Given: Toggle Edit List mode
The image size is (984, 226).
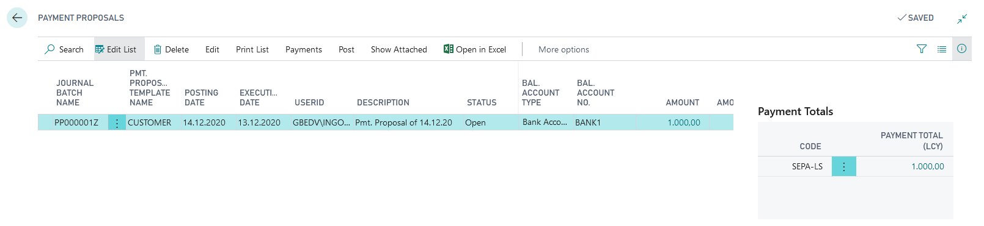Looking at the screenshot, I should point(116,49).
